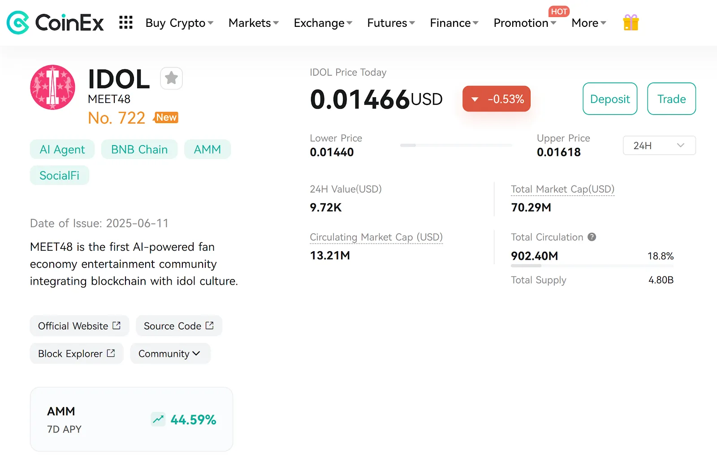Click the 18.8% circulation percentage
717x471 pixels.
(x=661, y=256)
